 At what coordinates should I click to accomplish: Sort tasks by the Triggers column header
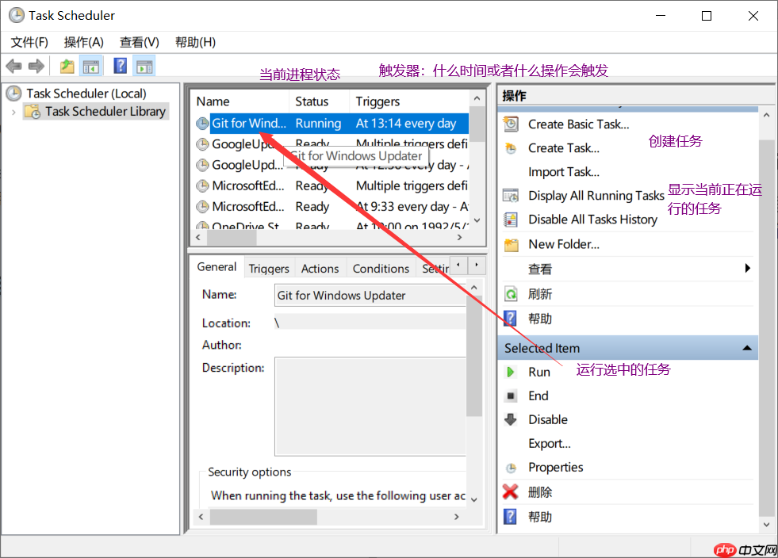coord(409,101)
